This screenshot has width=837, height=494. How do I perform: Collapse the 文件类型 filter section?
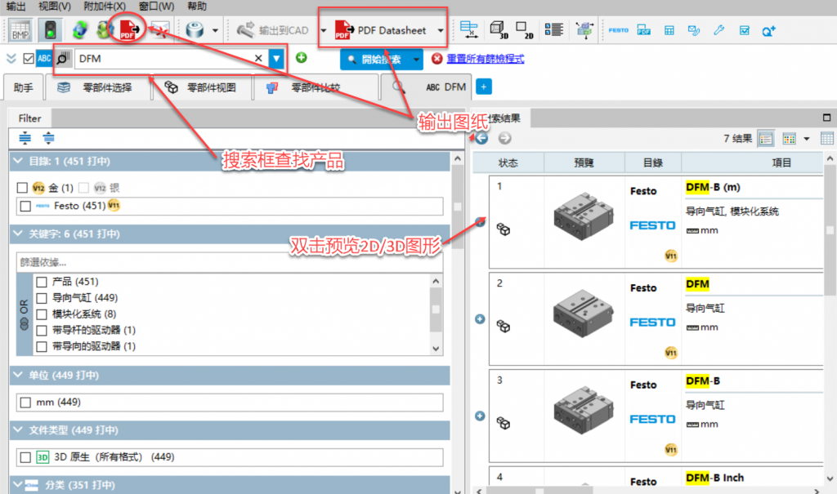click(18, 430)
